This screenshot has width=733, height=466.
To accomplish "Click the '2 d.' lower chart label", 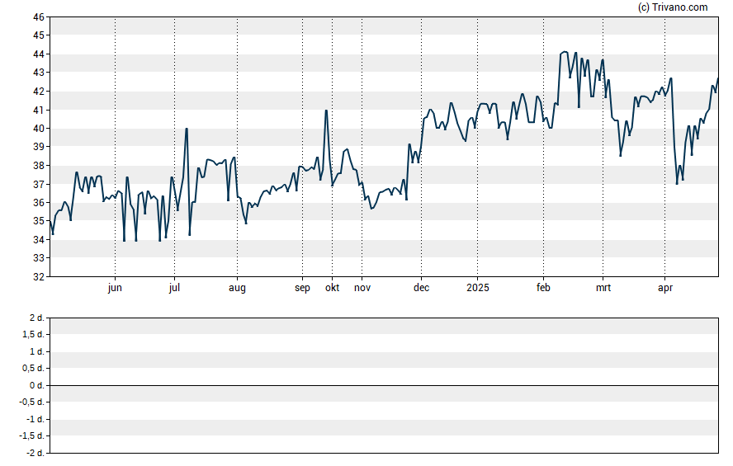I will click(37, 318).
